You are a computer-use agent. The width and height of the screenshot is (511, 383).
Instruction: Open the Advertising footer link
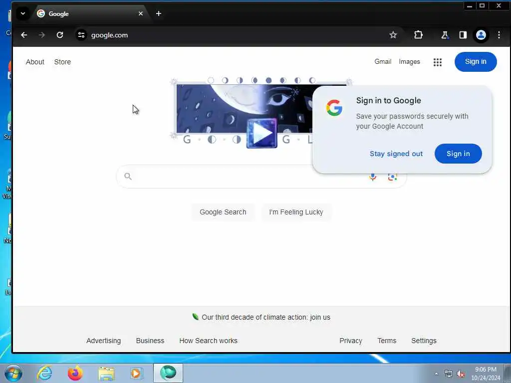point(103,341)
